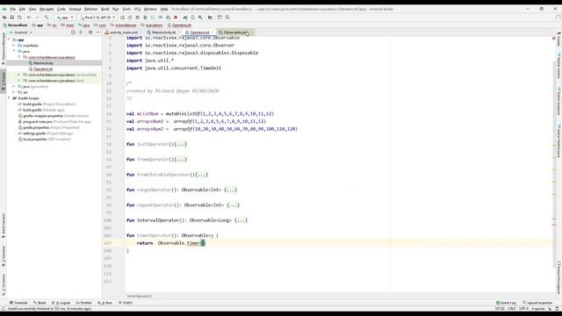Viewport: 562px width, 316px height.
Task: Expand the folded justOperator function body
Action: point(181,144)
